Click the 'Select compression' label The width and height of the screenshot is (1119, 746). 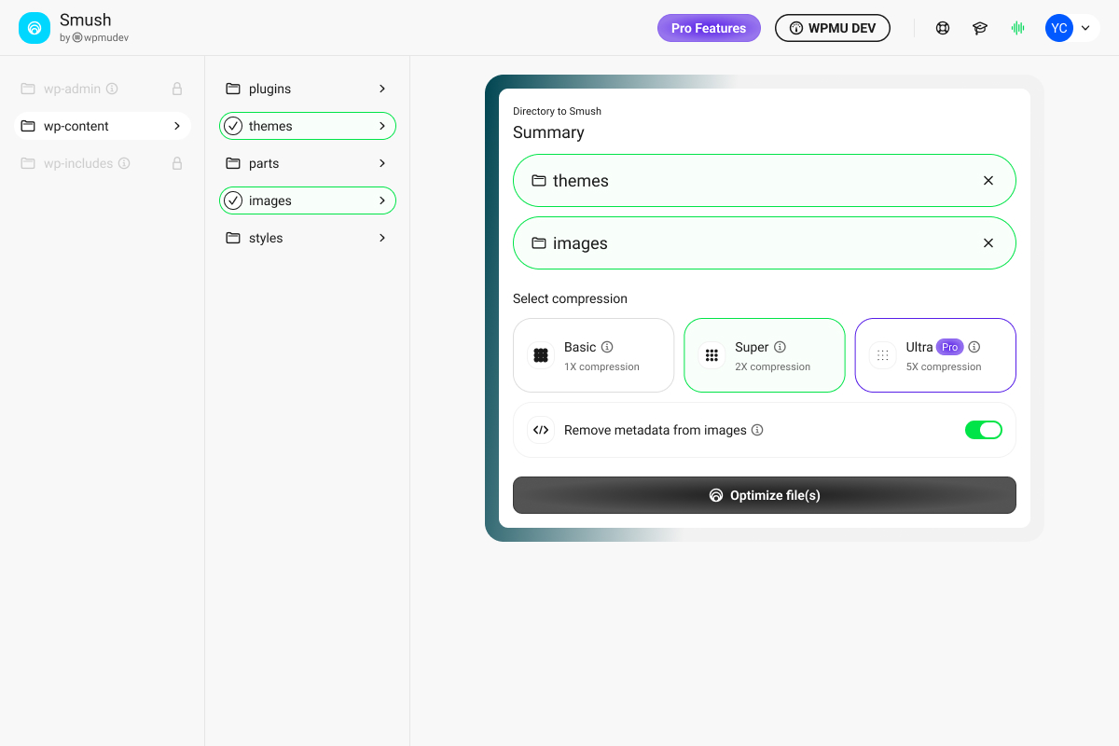click(570, 299)
